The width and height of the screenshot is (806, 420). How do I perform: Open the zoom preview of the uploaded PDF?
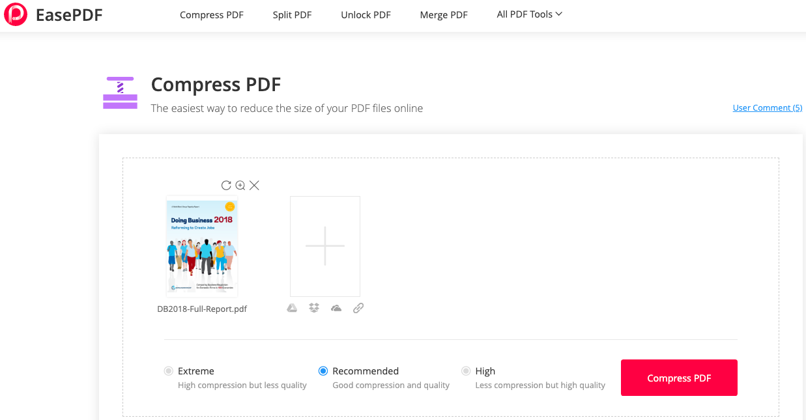[240, 185]
